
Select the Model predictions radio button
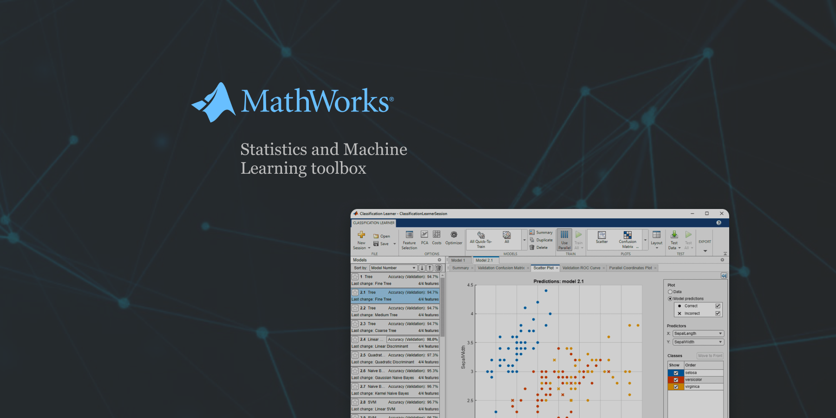point(670,299)
